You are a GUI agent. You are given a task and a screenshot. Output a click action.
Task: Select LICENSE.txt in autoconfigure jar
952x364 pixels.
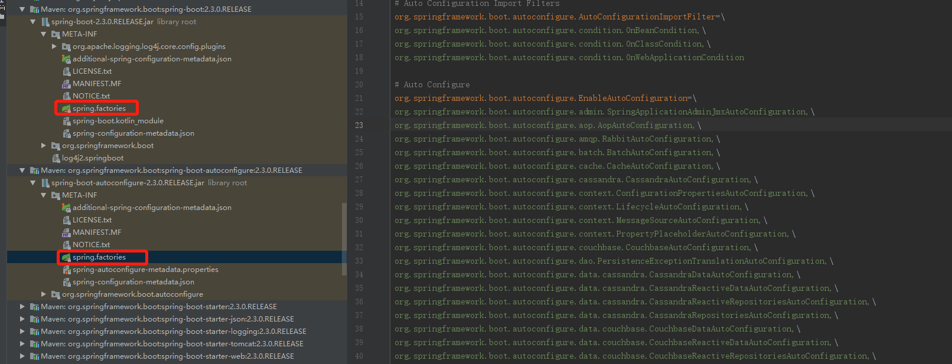(x=92, y=220)
